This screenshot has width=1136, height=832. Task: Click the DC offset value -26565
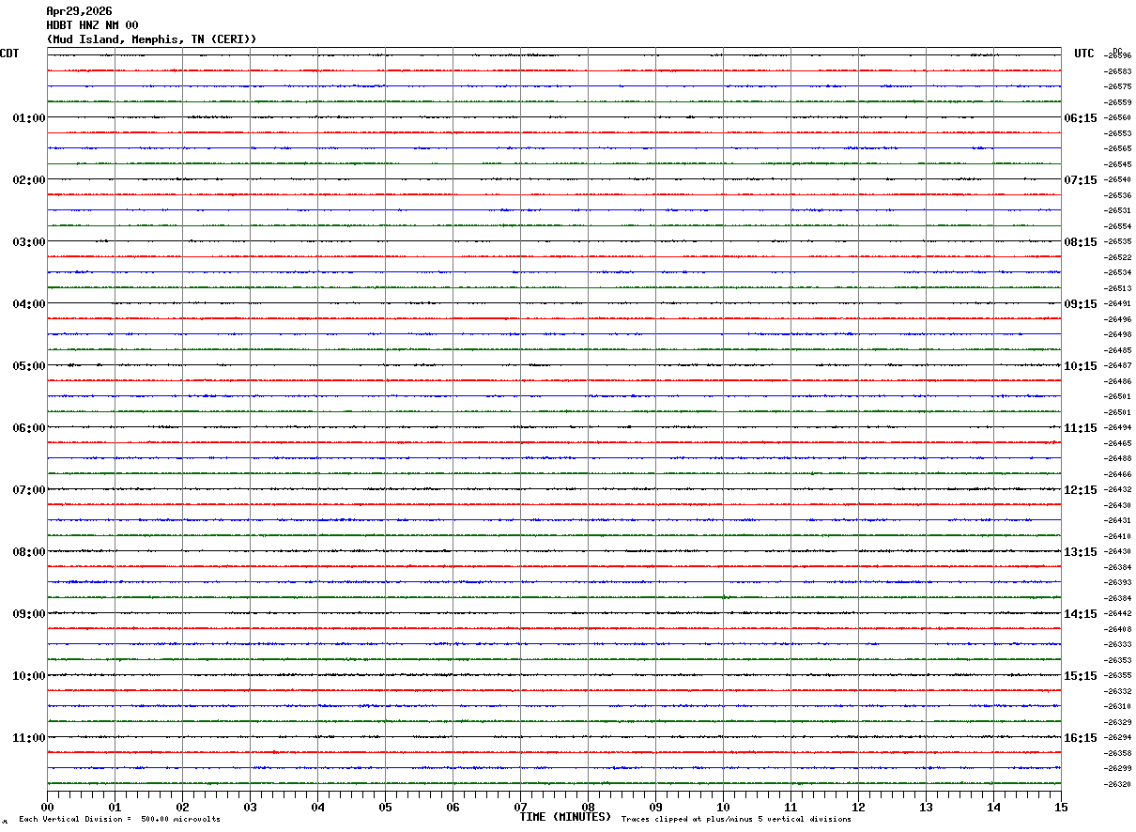click(1117, 148)
